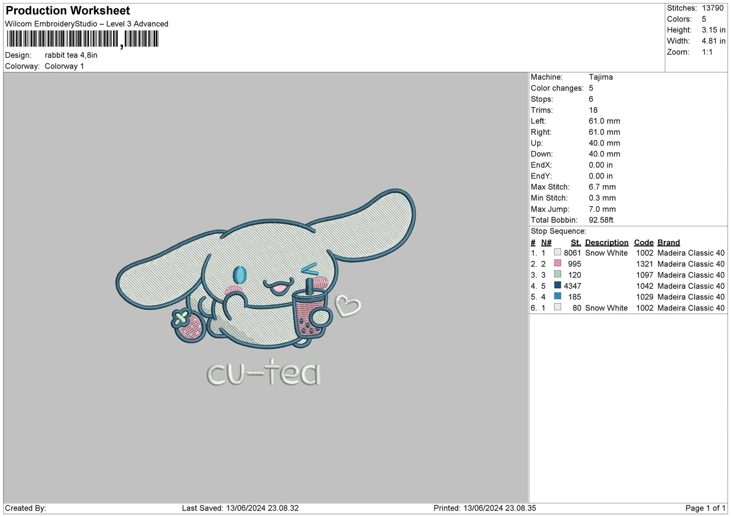Click the dark blue swatch code 1042
Image resolution: width=731 pixels, height=517 pixels.
pyautogui.click(x=557, y=285)
